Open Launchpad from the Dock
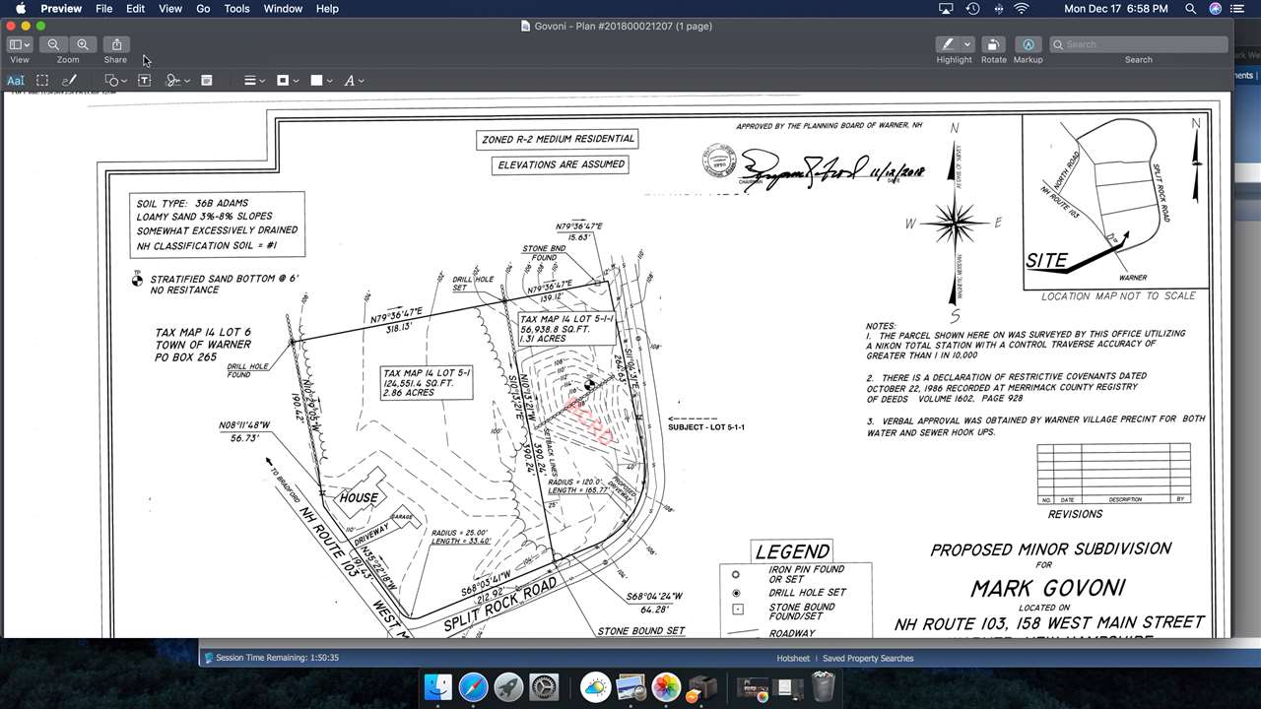 (x=508, y=686)
